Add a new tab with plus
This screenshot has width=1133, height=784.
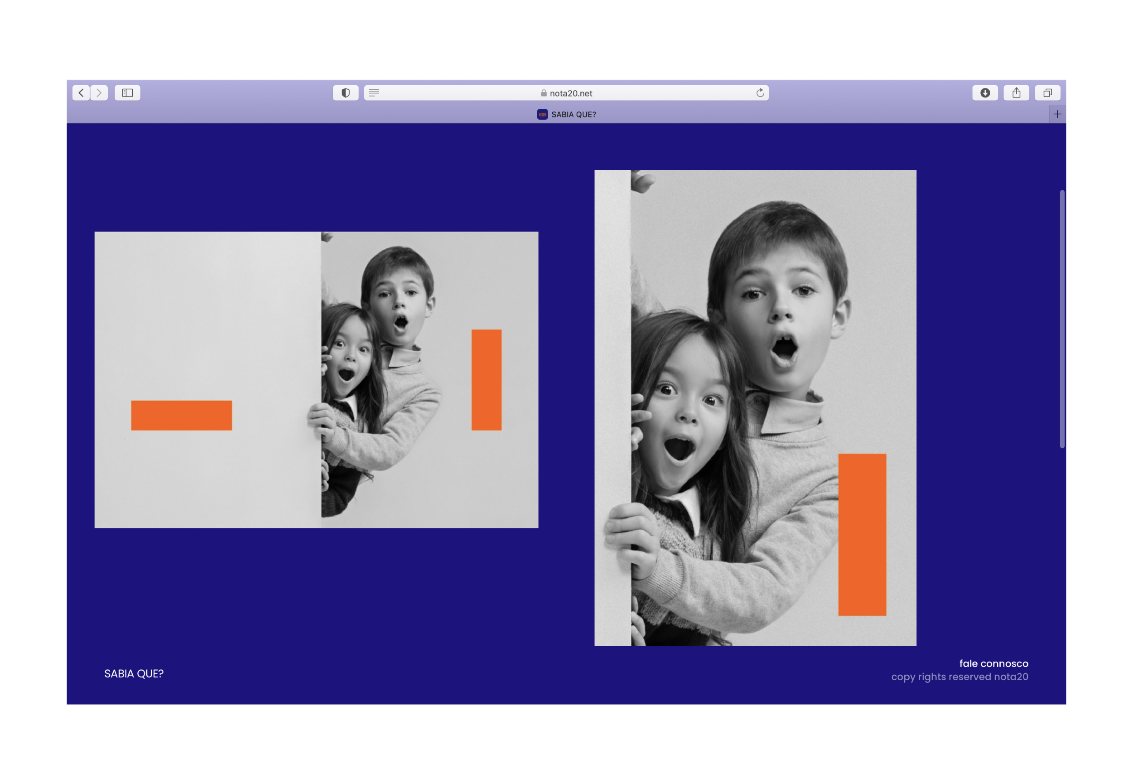(x=1057, y=115)
